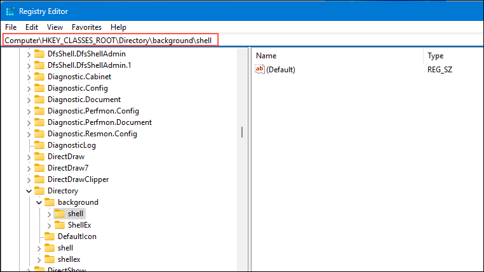Expand the Diagnostic.Document key

(29, 100)
